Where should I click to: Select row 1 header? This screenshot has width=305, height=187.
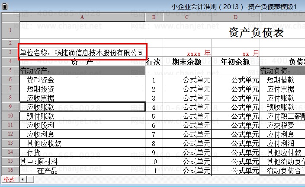click(x=10, y=30)
